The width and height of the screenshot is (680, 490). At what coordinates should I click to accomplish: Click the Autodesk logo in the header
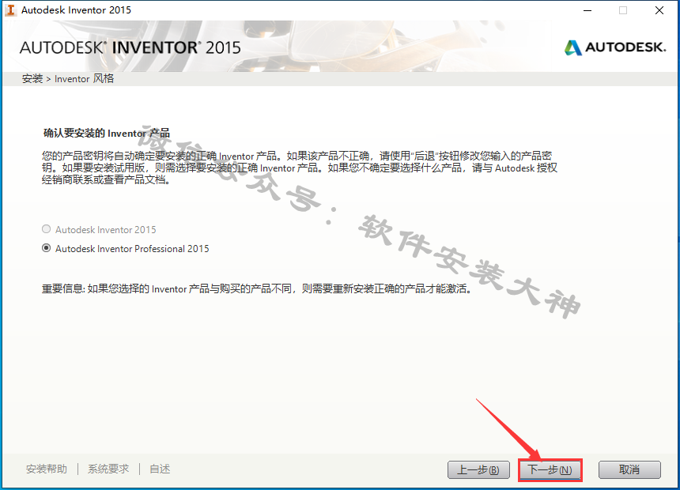point(615,47)
